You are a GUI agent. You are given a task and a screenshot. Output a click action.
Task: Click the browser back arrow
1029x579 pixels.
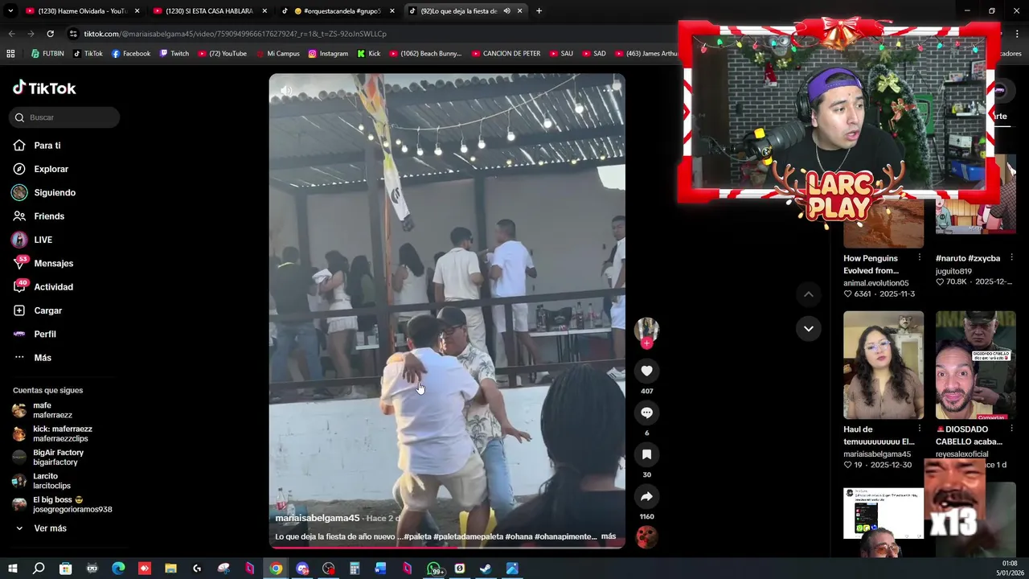11,34
